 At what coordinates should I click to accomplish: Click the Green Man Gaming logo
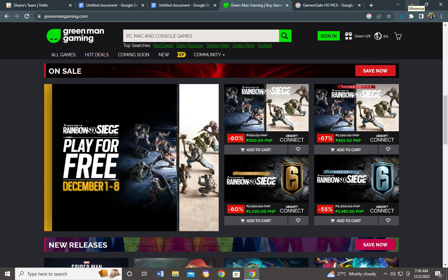pos(76,35)
